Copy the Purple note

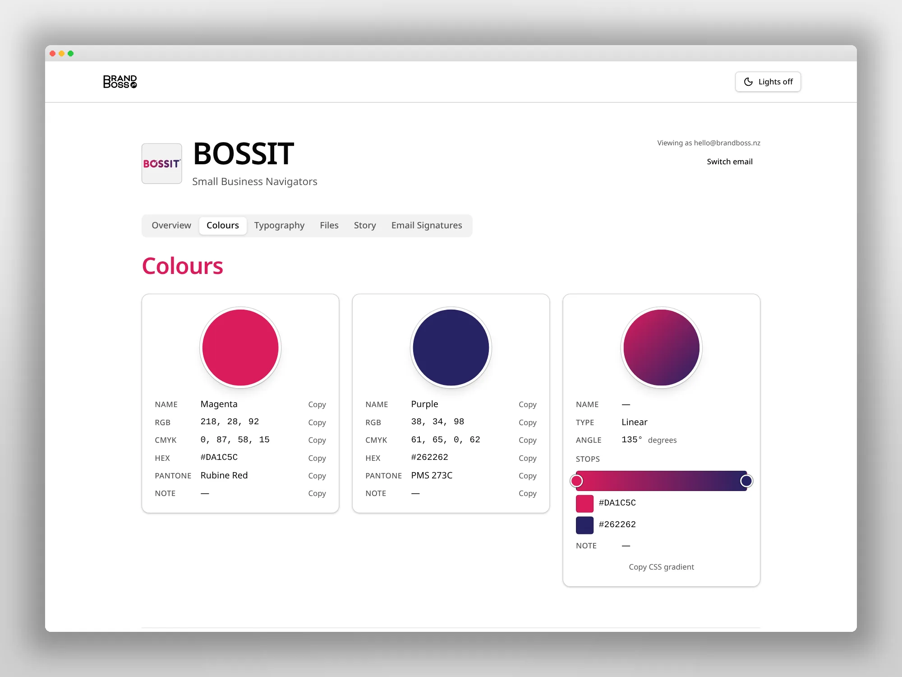click(x=527, y=493)
